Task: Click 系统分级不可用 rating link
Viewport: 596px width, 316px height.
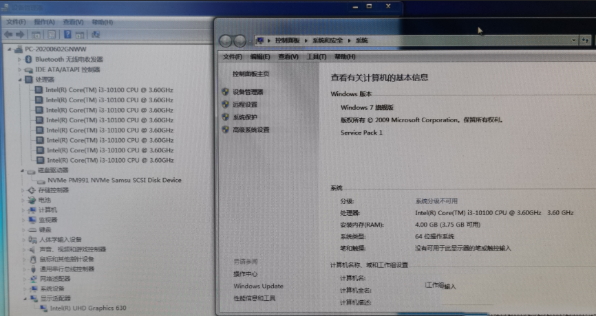Action: (436, 201)
